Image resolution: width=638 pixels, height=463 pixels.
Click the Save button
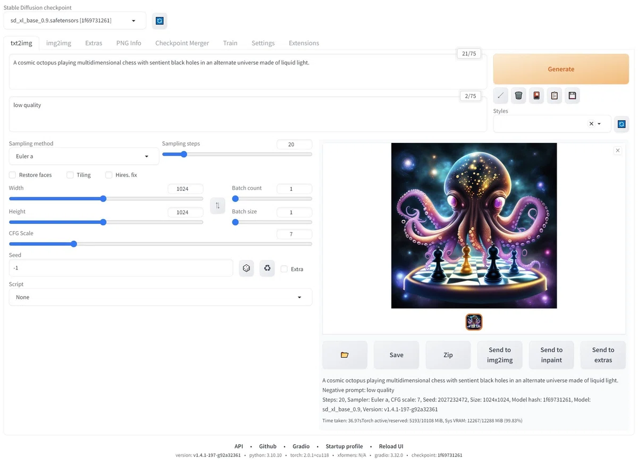pyautogui.click(x=397, y=355)
